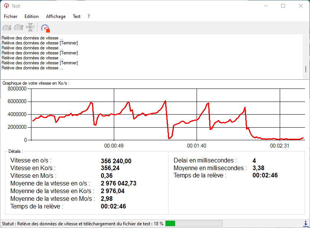Click the log panel scrollbar thumb
The width and height of the screenshot is (310, 228).
pos(305,69)
